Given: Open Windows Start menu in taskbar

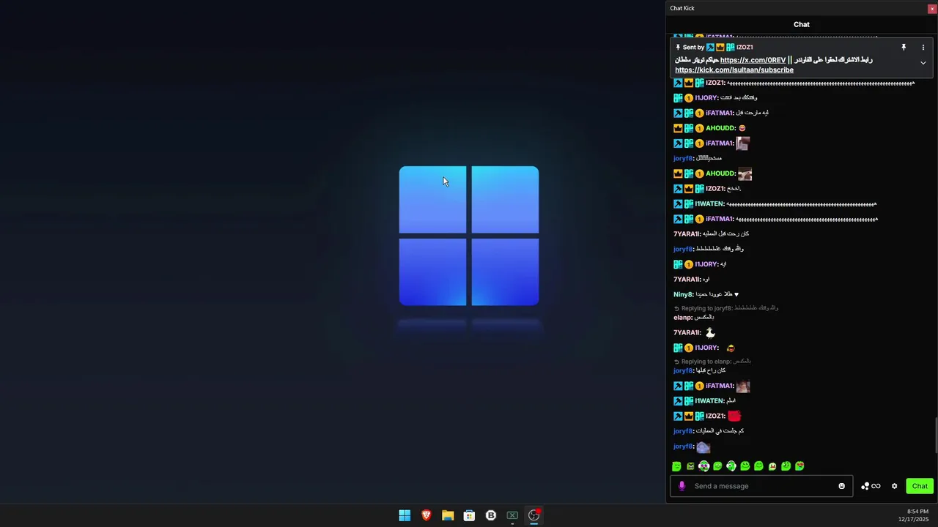Looking at the screenshot, I should 405,515.
